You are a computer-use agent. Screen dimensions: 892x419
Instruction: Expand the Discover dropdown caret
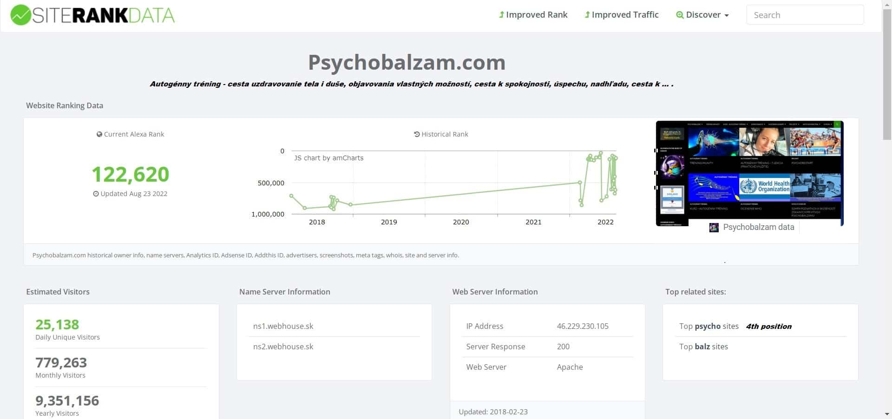[727, 15]
